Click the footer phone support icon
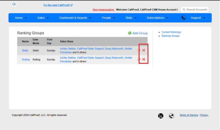Screen dimensions: 220x130 pos(171,116)
